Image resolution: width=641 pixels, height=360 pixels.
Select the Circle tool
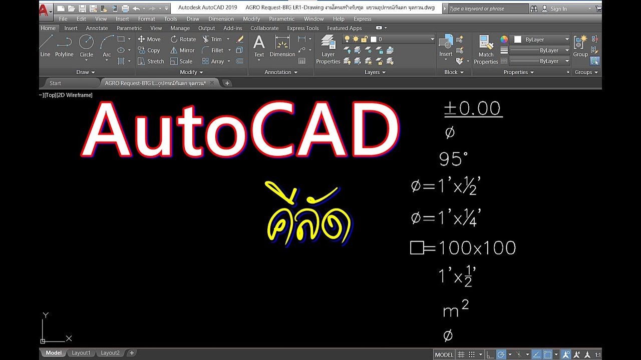click(86, 46)
